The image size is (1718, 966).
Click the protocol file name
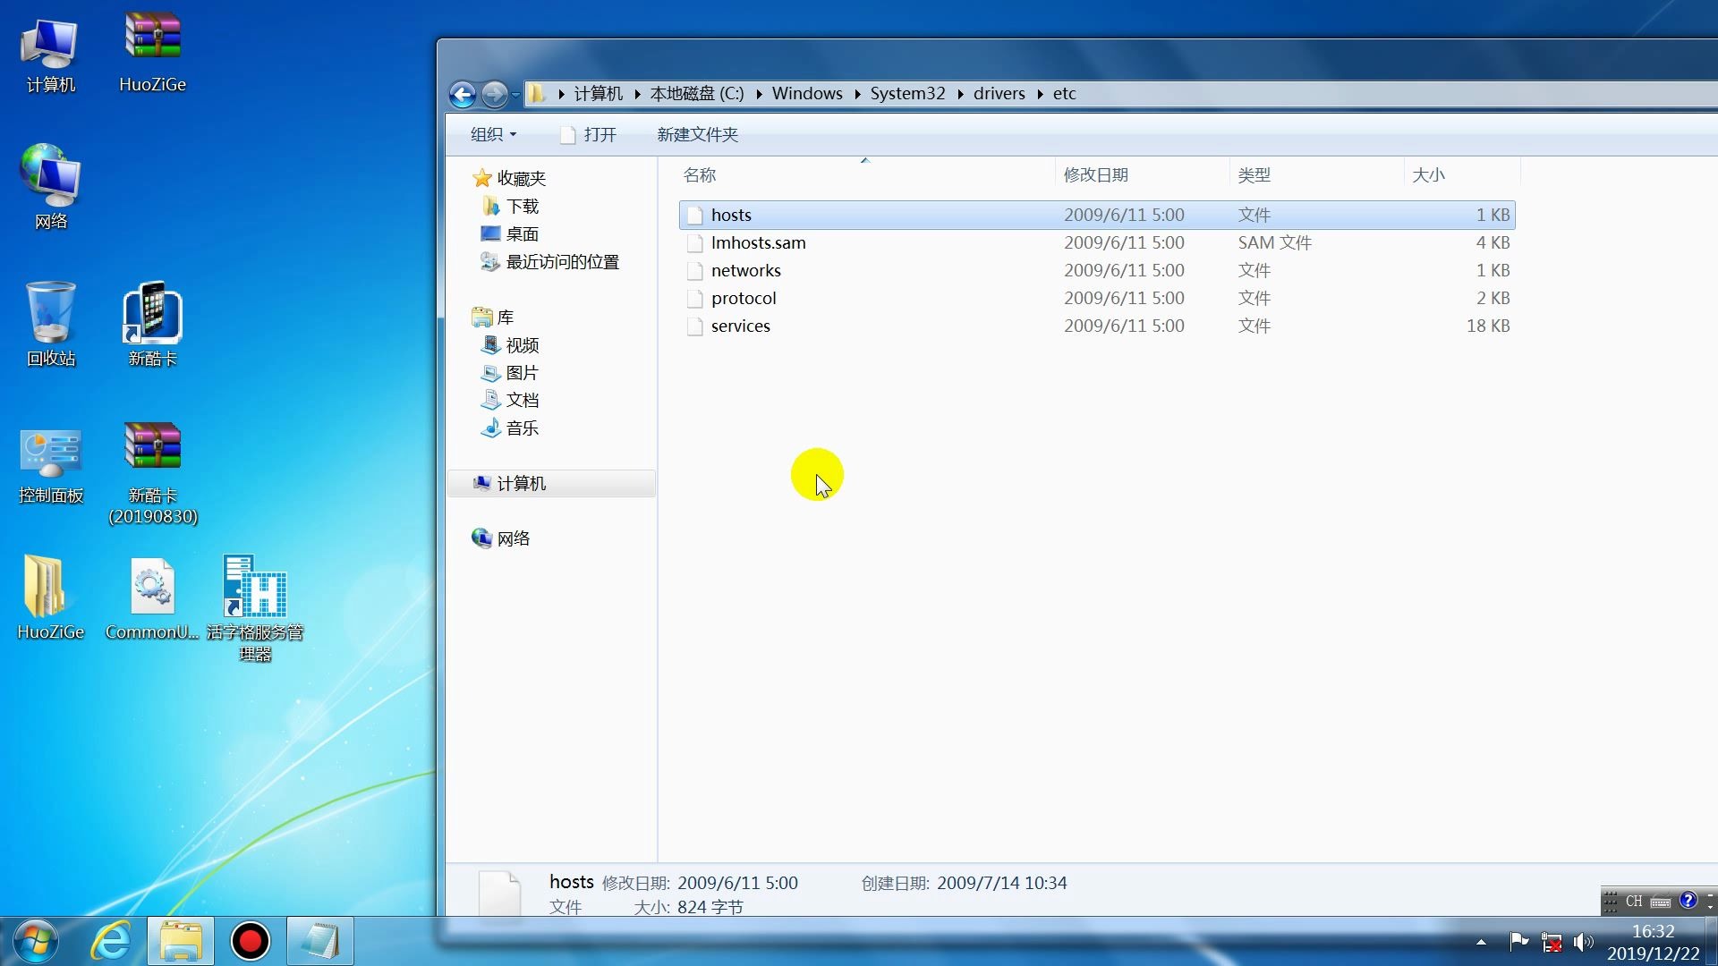coord(744,298)
